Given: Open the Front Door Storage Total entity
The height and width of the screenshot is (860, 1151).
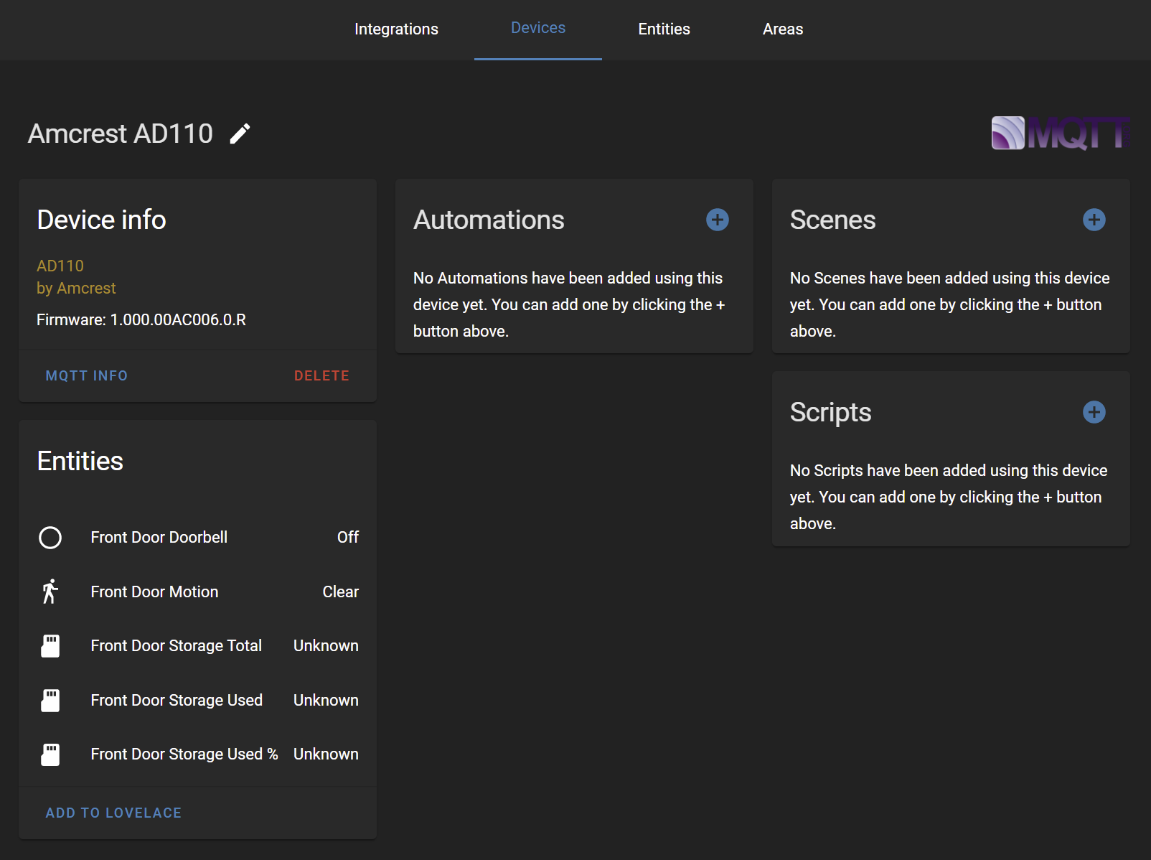Looking at the screenshot, I should (x=197, y=646).
